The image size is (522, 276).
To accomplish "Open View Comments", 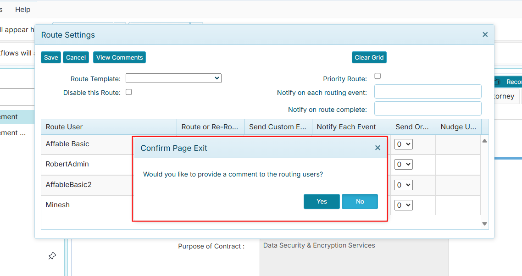I will [119, 57].
